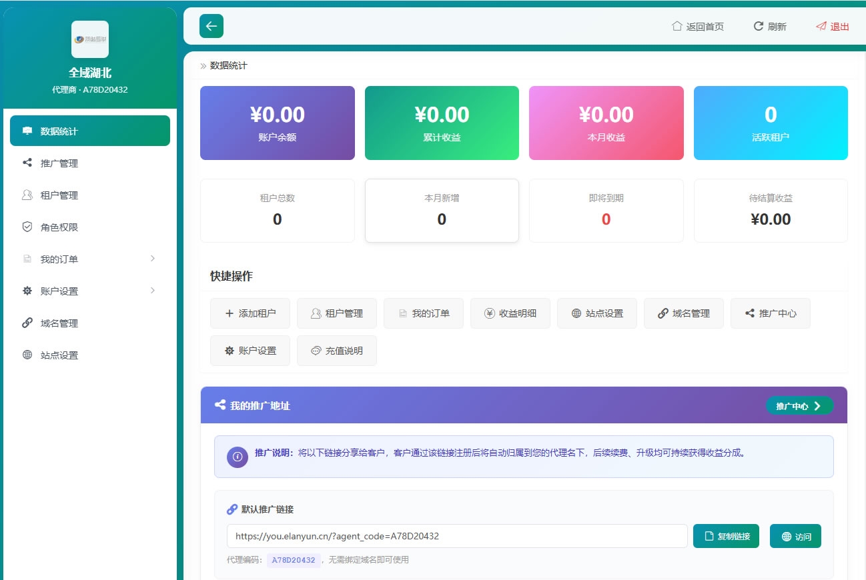Click the shield icon beside 角色权限

[x=27, y=227]
